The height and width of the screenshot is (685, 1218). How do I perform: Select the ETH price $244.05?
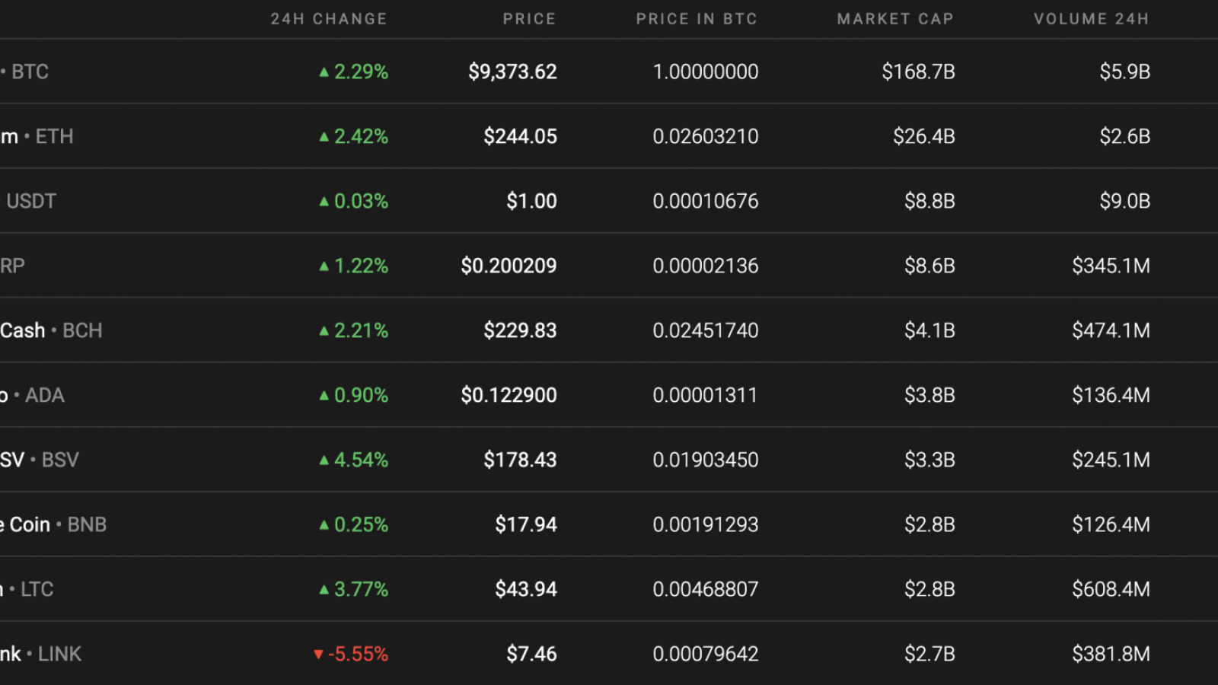[521, 136]
